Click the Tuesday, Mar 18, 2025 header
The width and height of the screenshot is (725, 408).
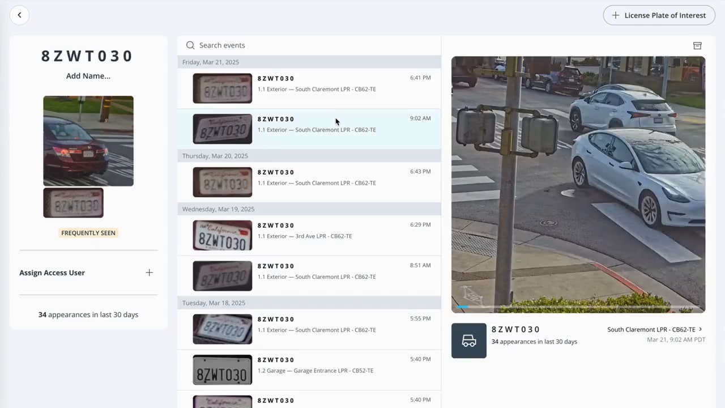coord(309,303)
